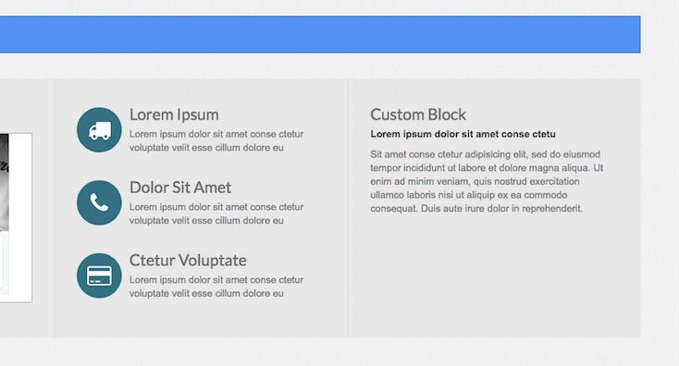Click the bold subtitle under Custom Block
This screenshot has height=366, width=679.
click(463, 134)
